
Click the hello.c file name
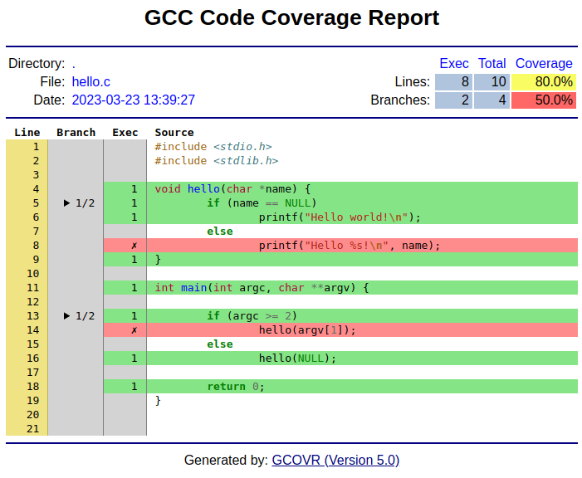tap(91, 81)
